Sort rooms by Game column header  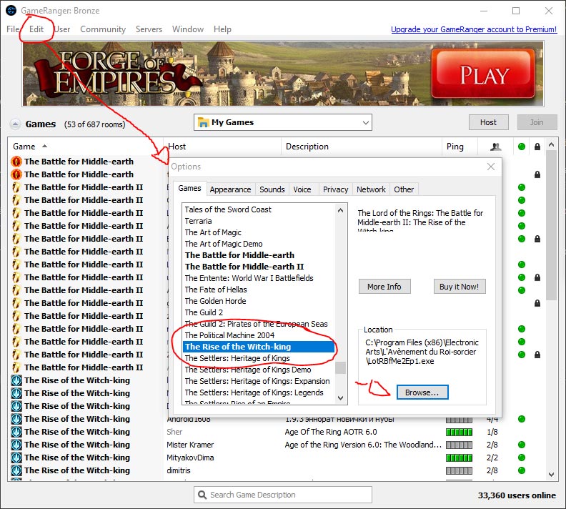[x=86, y=147]
